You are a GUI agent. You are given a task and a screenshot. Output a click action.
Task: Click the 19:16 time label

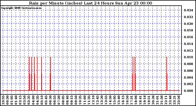144,100
